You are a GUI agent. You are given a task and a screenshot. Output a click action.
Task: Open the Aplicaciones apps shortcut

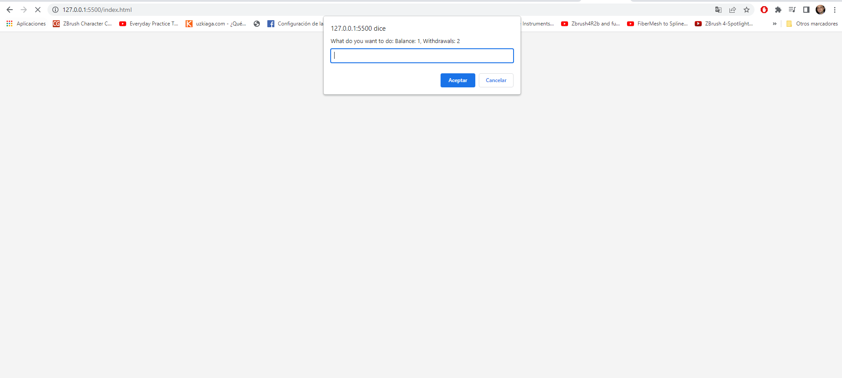click(26, 24)
